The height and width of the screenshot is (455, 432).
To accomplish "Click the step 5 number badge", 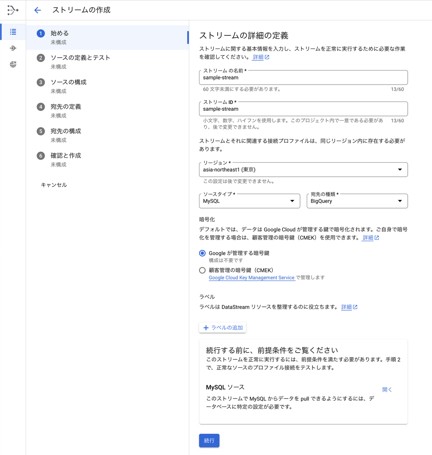I will coord(41,131).
